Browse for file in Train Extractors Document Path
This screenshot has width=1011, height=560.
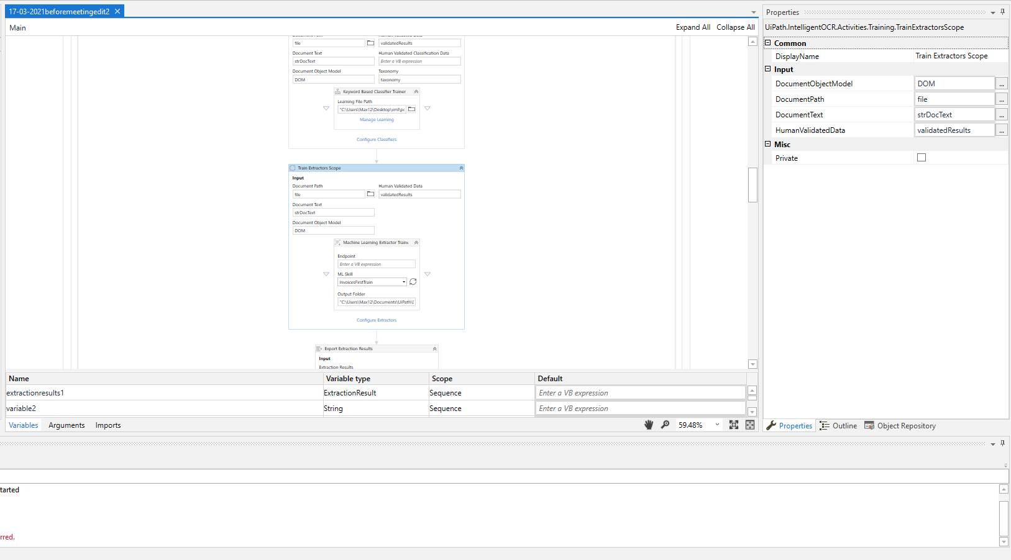(370, 194)
